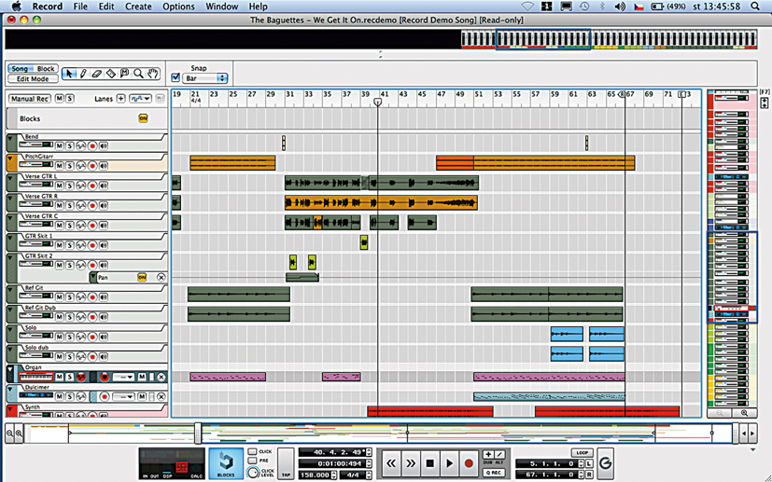Collapse the Dulcimer track

pos(10,390)
